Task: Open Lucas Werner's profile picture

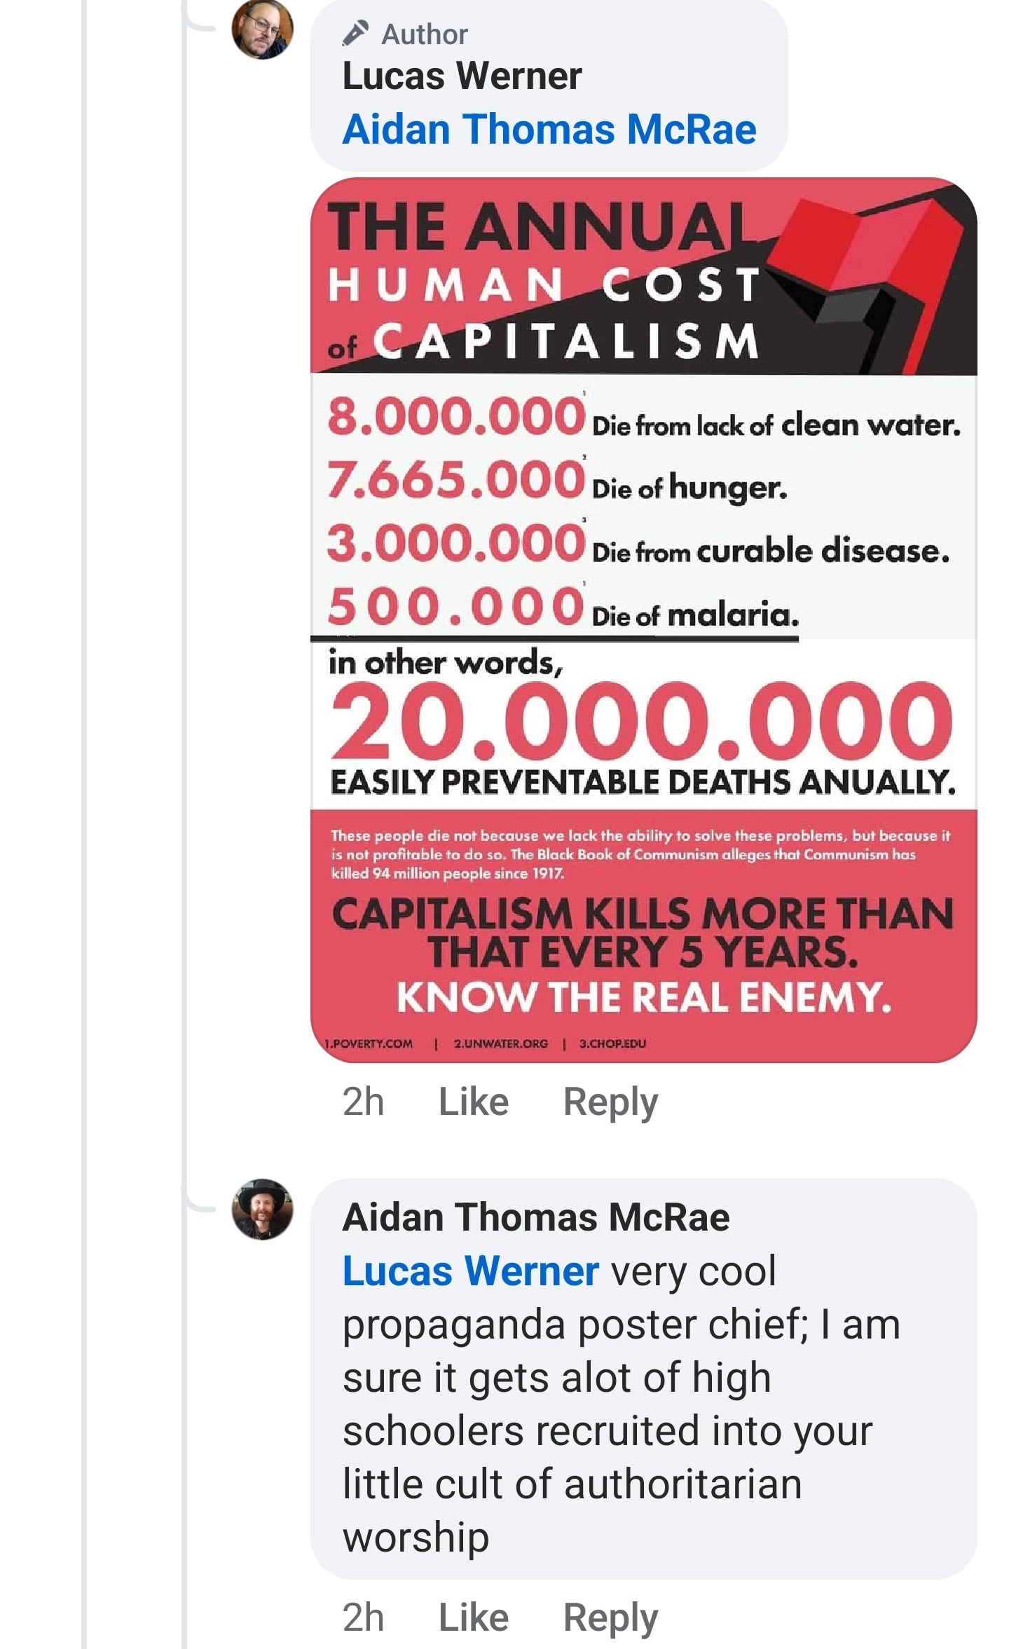Action: 262,29
